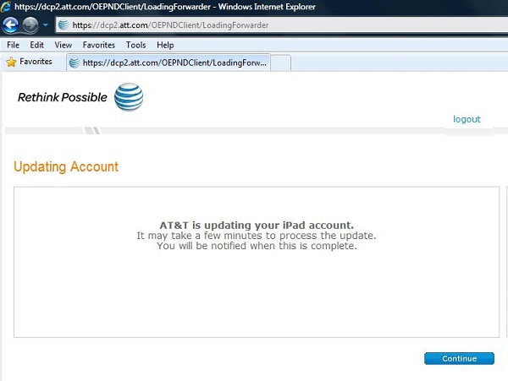Click the Continue button
The height and width of the screenshot is (381, 508).
point(459,358)
